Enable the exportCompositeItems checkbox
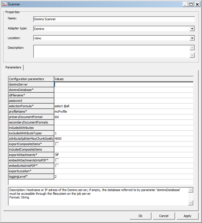 tap(57, 144)
